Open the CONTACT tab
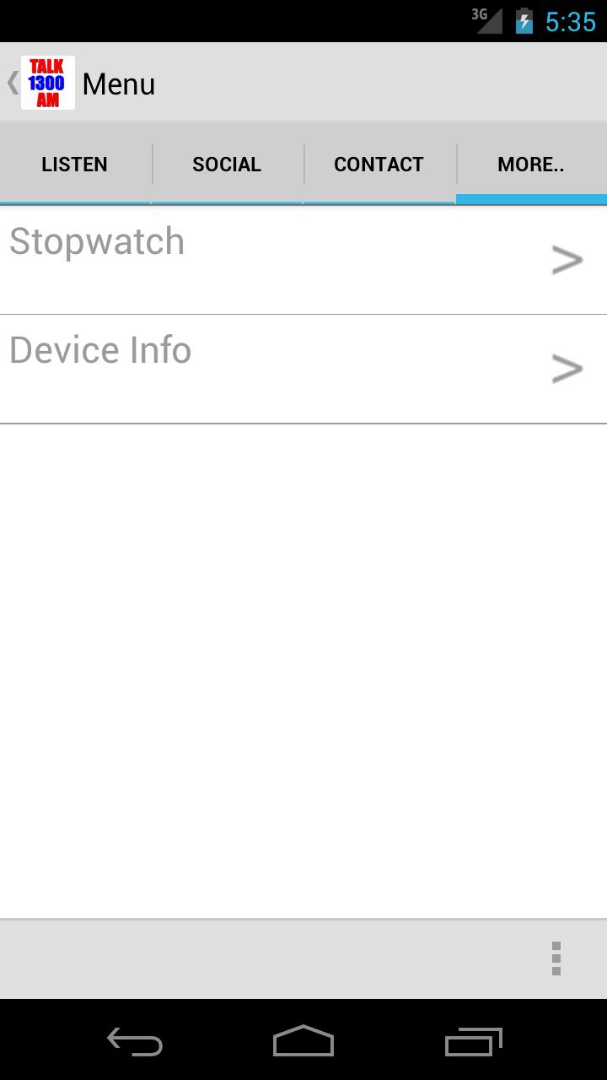This screenshot has height=1080, width=607. (379, 164)
